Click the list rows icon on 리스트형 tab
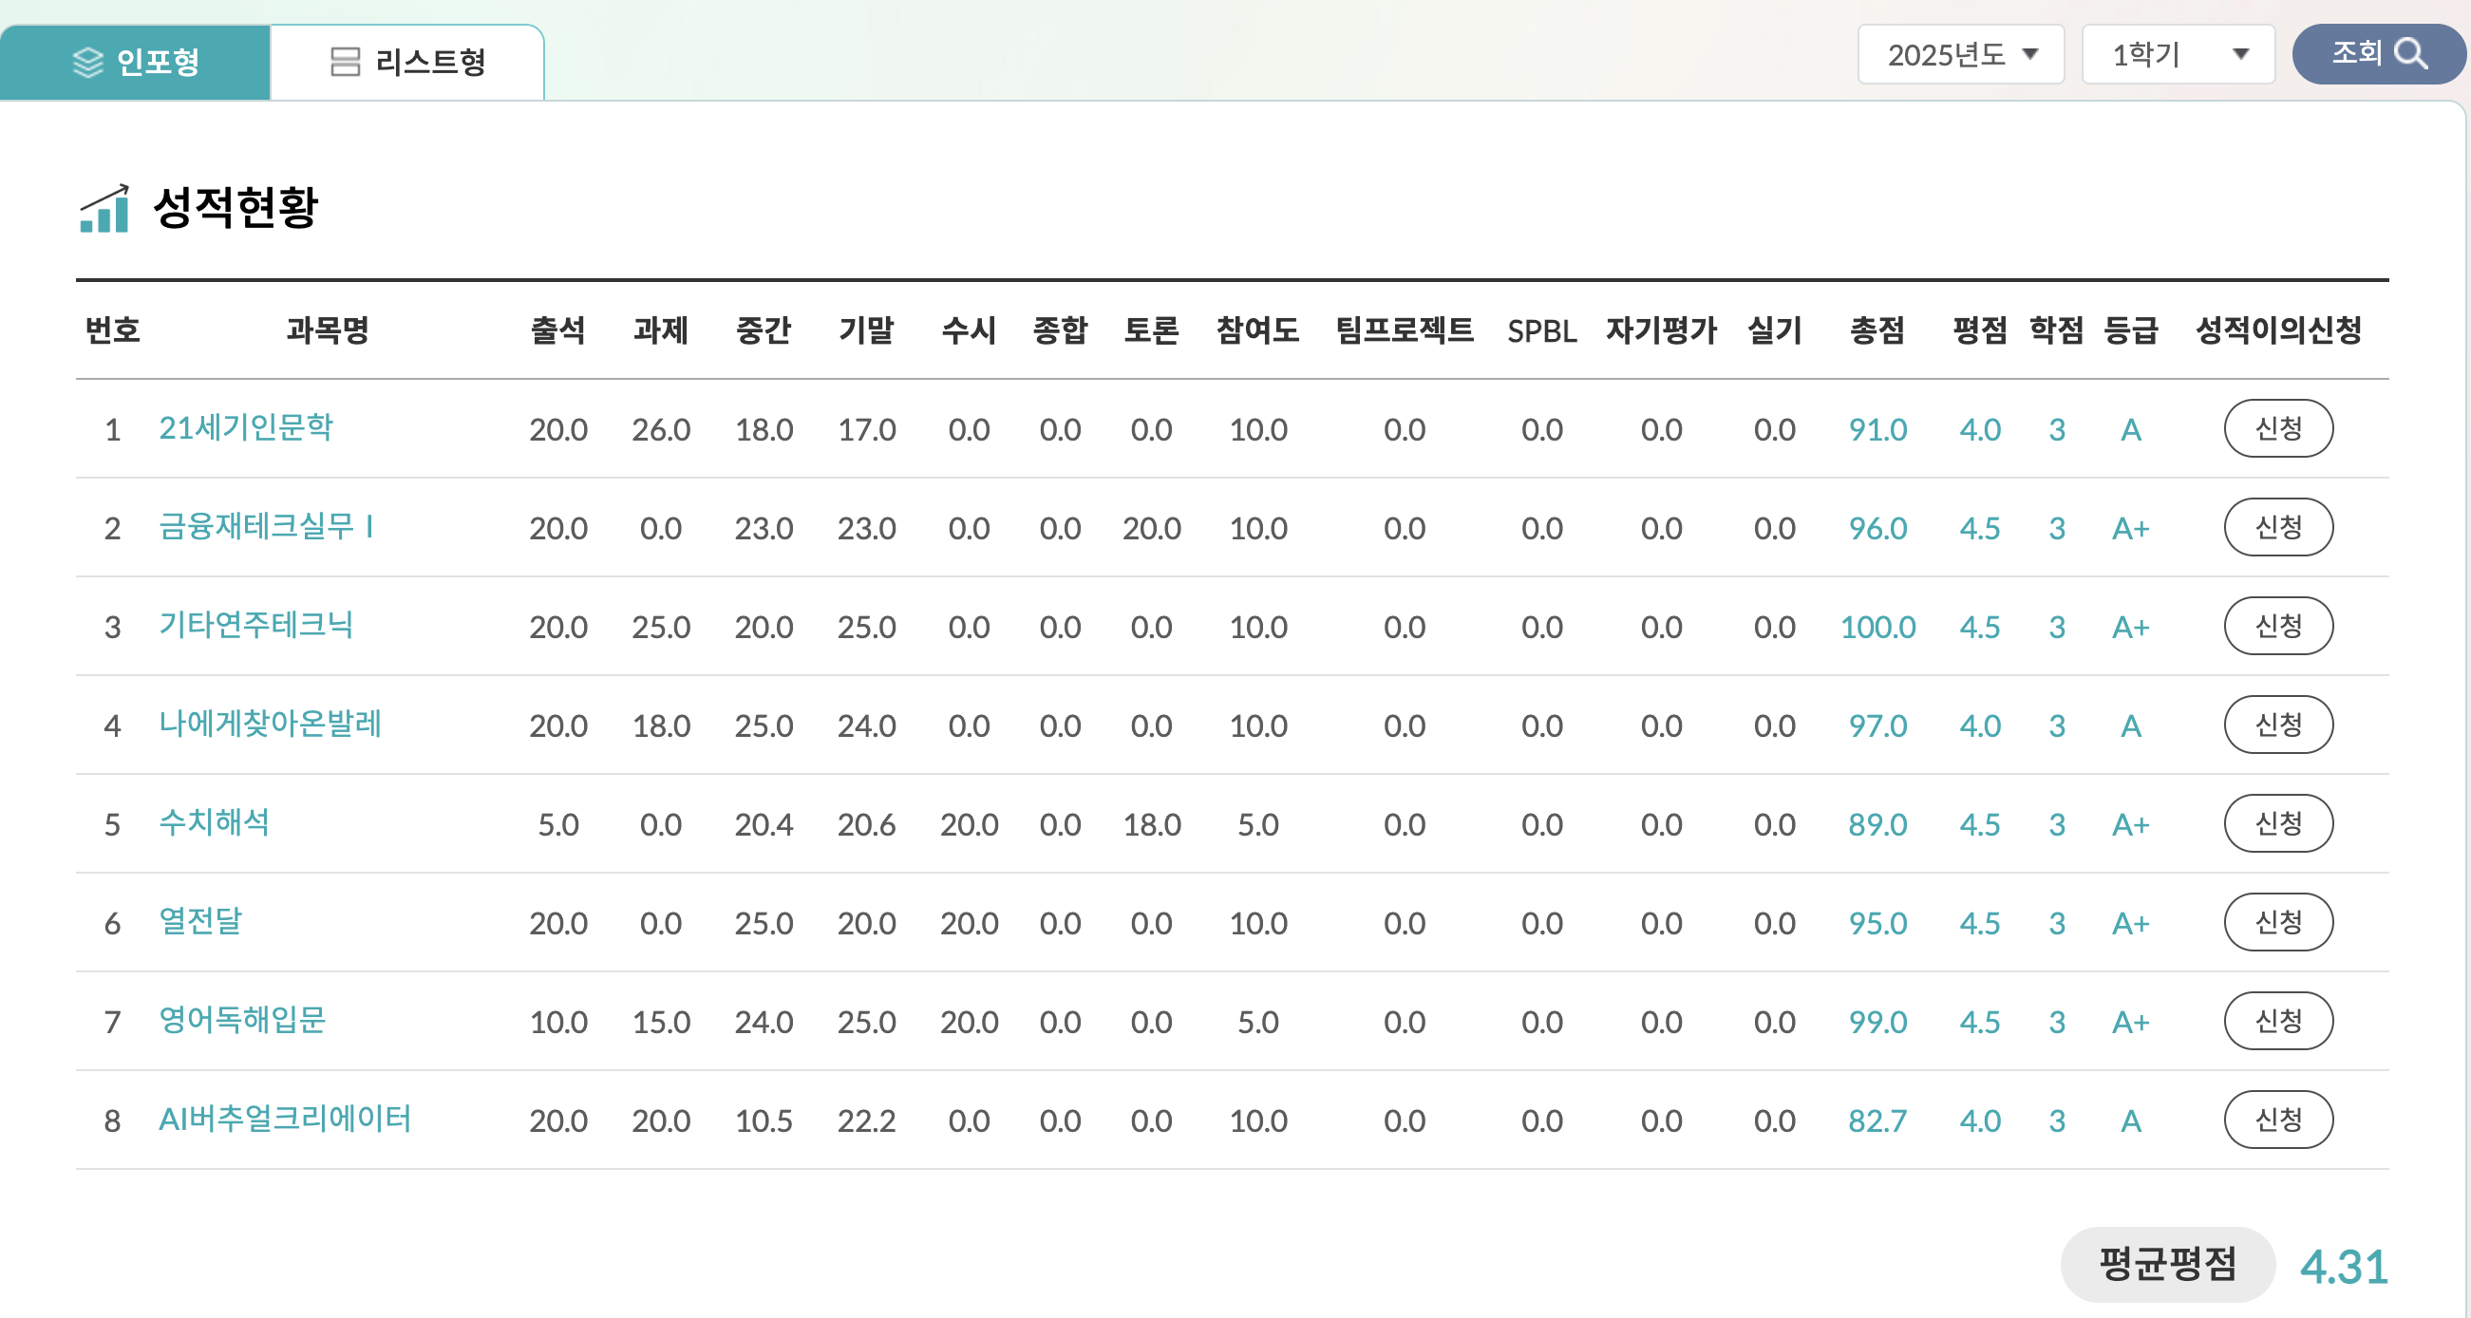The image size is (2471, 1318). click(345, 63)
